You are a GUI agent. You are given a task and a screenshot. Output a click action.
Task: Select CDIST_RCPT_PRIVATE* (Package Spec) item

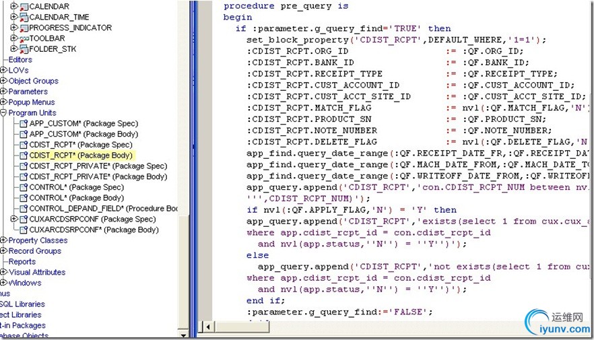(x=98, y=166)
